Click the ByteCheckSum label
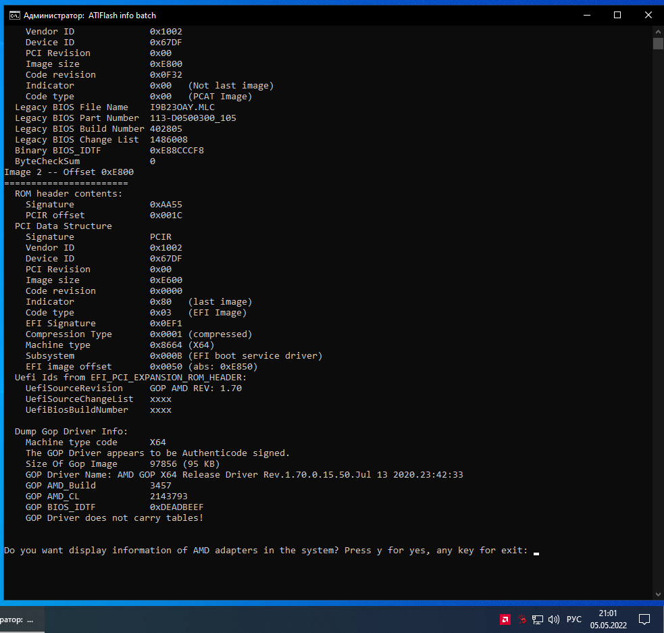The height and width of the screenshot is (633, 664). [x=47, y=161]
